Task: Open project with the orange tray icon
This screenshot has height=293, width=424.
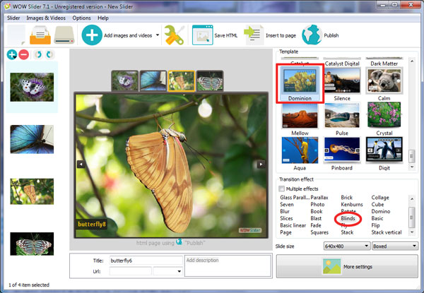Action: 40,35
